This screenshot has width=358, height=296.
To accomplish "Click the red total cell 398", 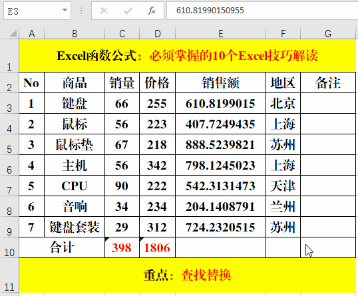I will pyautogui.click(x=122, y=247).
